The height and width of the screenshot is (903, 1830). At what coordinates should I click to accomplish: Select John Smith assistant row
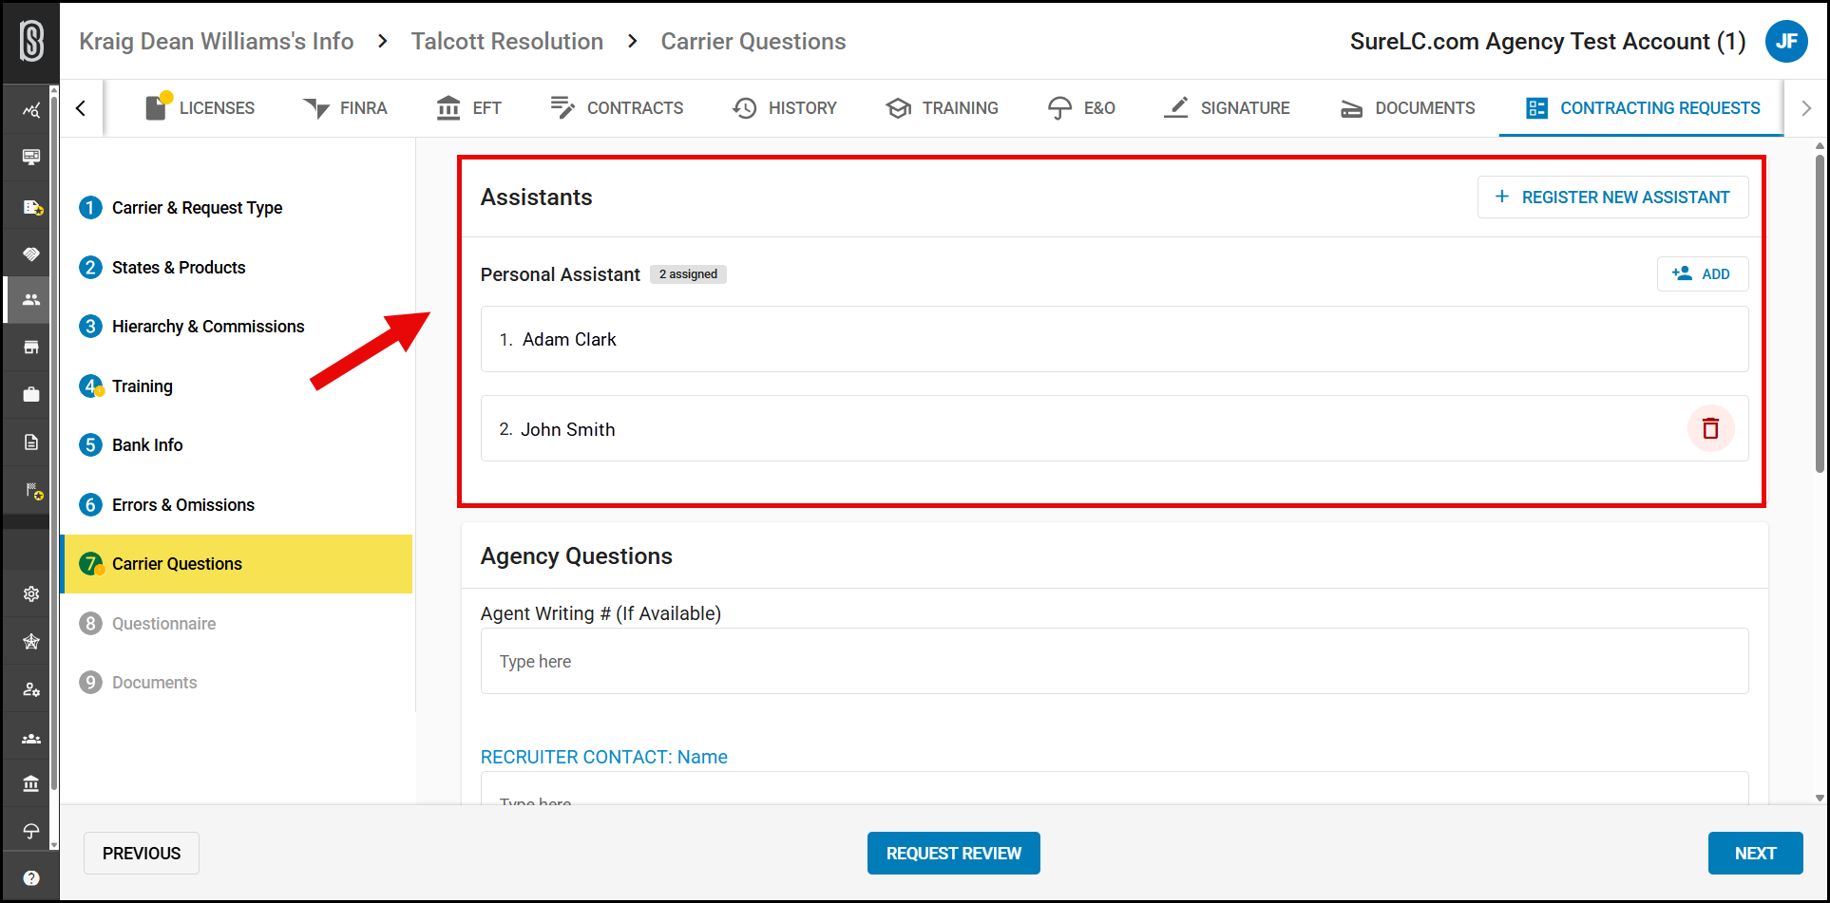click(1115, 428)
